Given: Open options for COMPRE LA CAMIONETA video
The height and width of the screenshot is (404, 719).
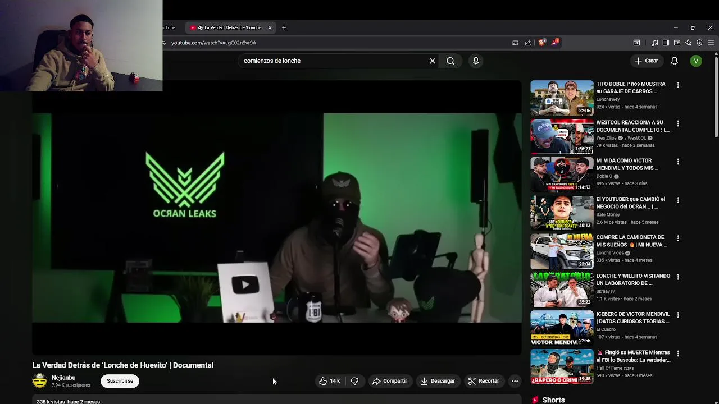Looking at the screenshot, I should click(678, 238).
